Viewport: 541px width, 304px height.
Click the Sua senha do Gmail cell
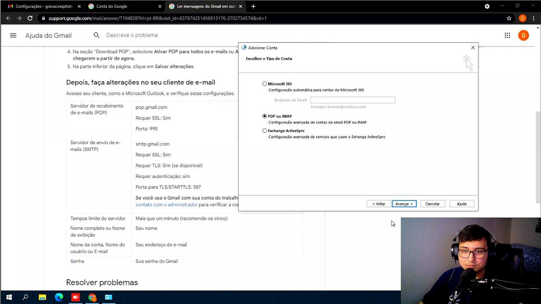pyautogui.click(x=157, y=261)
